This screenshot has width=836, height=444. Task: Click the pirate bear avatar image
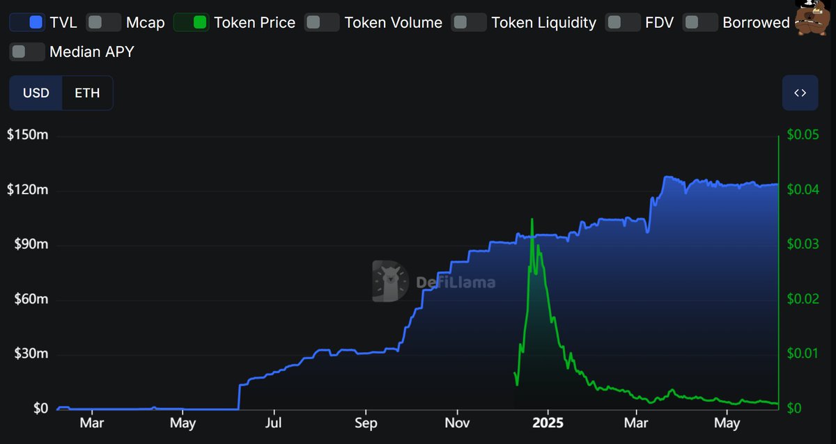pos(812,17)
